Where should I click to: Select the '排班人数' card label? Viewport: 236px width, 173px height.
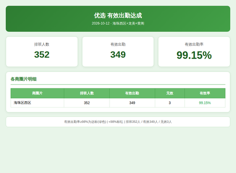pyautogui.click(x=42, y=44)
